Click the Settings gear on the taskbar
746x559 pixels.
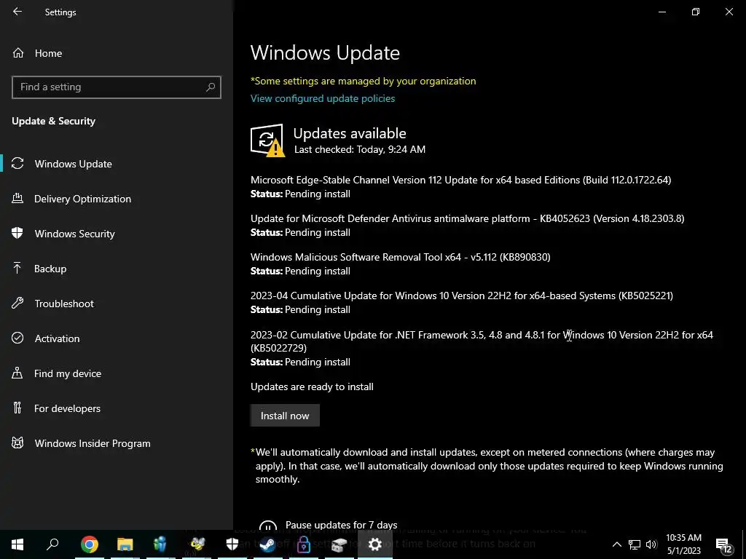tap(375, 544)
